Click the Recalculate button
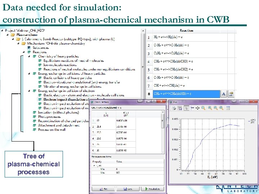This screenshot has width=259, height=194. click(x=152, y=189)
